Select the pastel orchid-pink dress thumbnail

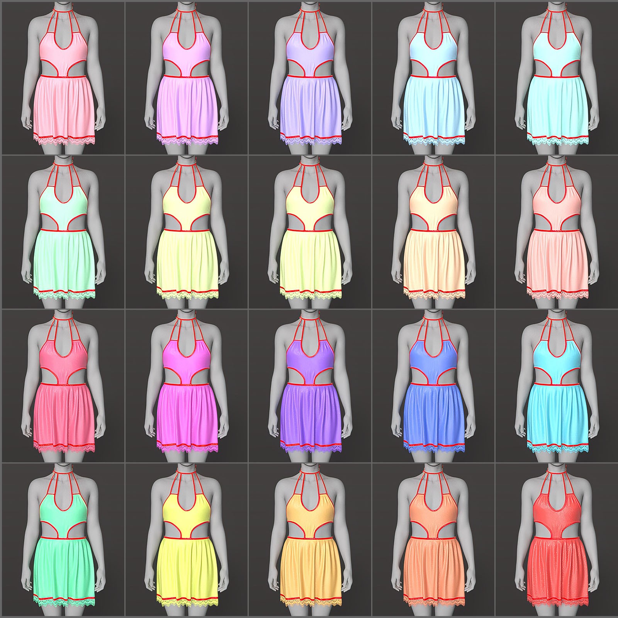[187, 78]
